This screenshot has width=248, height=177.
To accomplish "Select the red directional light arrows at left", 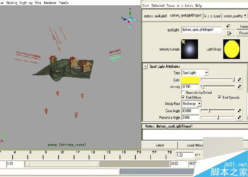I will tap(28, 57).
